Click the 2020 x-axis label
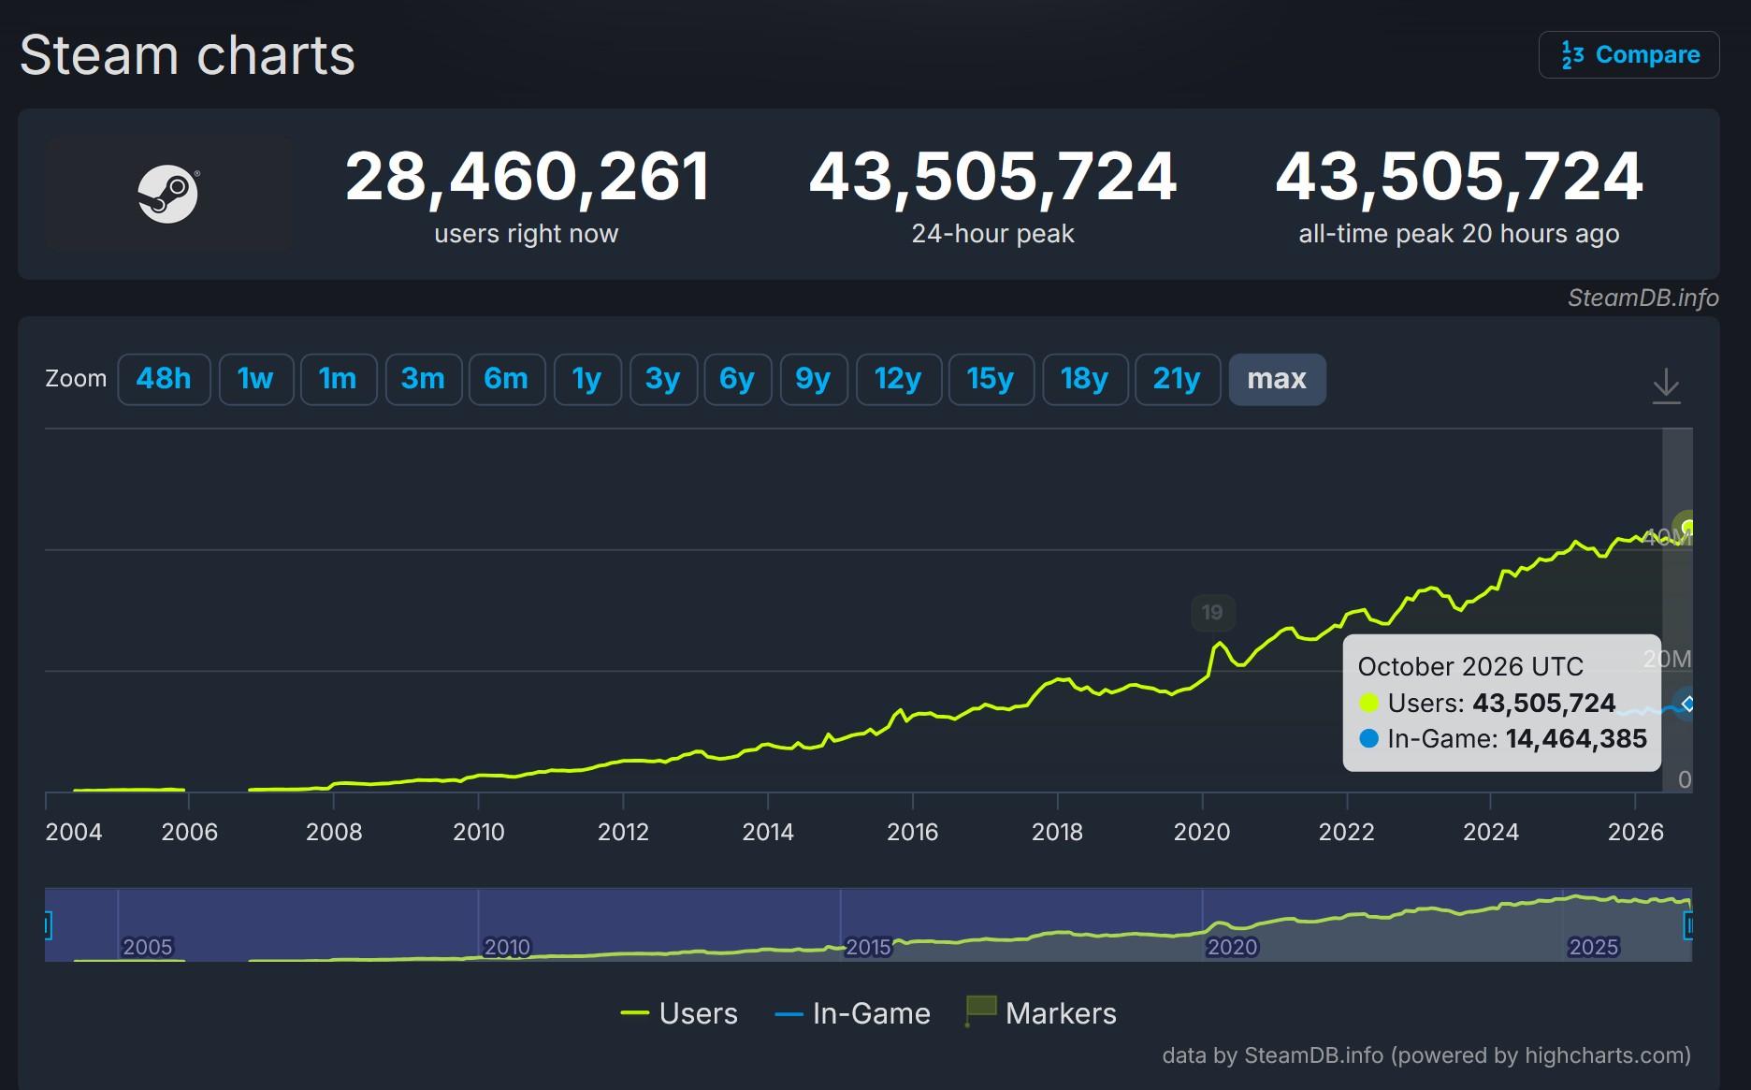1751x1090 pixels. point(1202,832)
